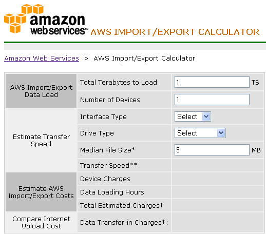This screenshot has width=266, height=234.
Task: Click the Compare Internet Upload Cost header
Action: tap(41, 222)
